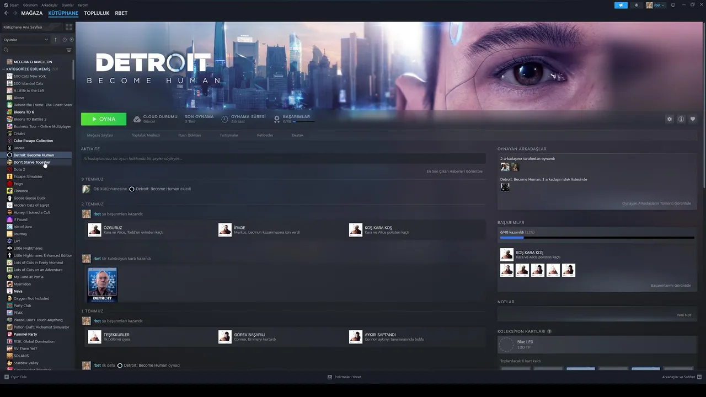Screen dimensions: 706x397
Task: Collapse the Kategorize Edilmemiş category
Action: tap(4, 69)
